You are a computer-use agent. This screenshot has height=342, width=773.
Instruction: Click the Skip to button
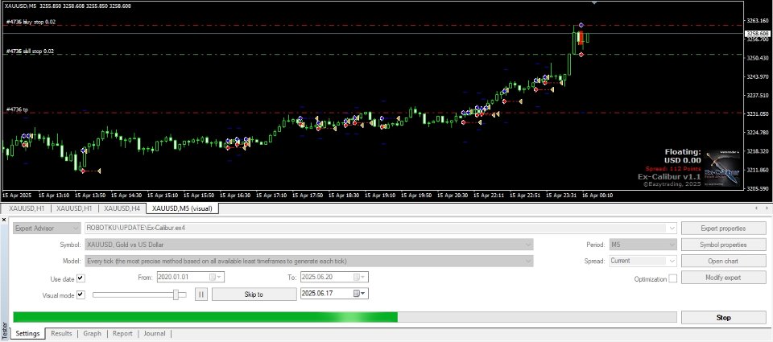coord(254,295)
